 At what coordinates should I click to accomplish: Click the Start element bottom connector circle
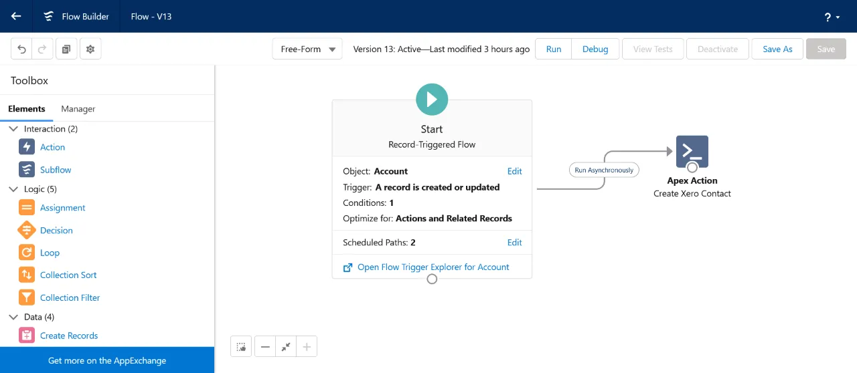432,279
